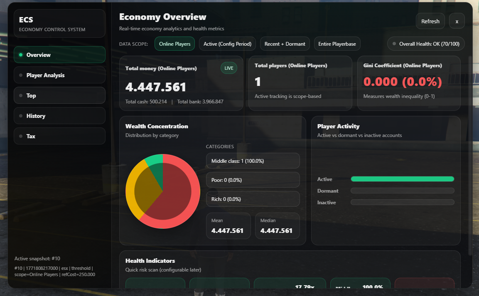
Task: Click the CATEGORIES label
Action: pyautogui.click(x=220, y=147)
